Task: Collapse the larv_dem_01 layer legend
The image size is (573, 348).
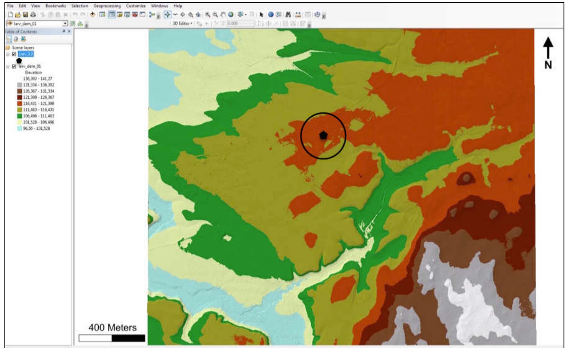Action: click(x=8, y=66)
